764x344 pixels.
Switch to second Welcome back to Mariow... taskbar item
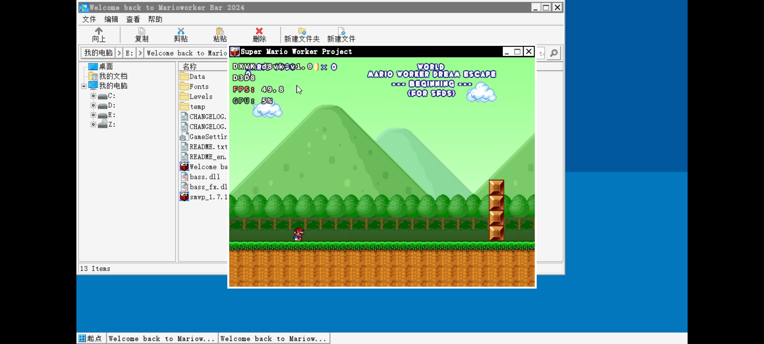(274, 338)
